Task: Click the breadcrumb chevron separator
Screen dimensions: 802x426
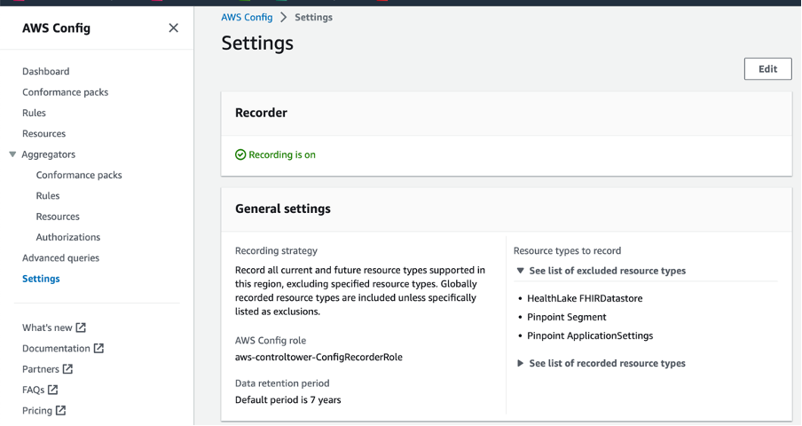Action: point(284,18)
